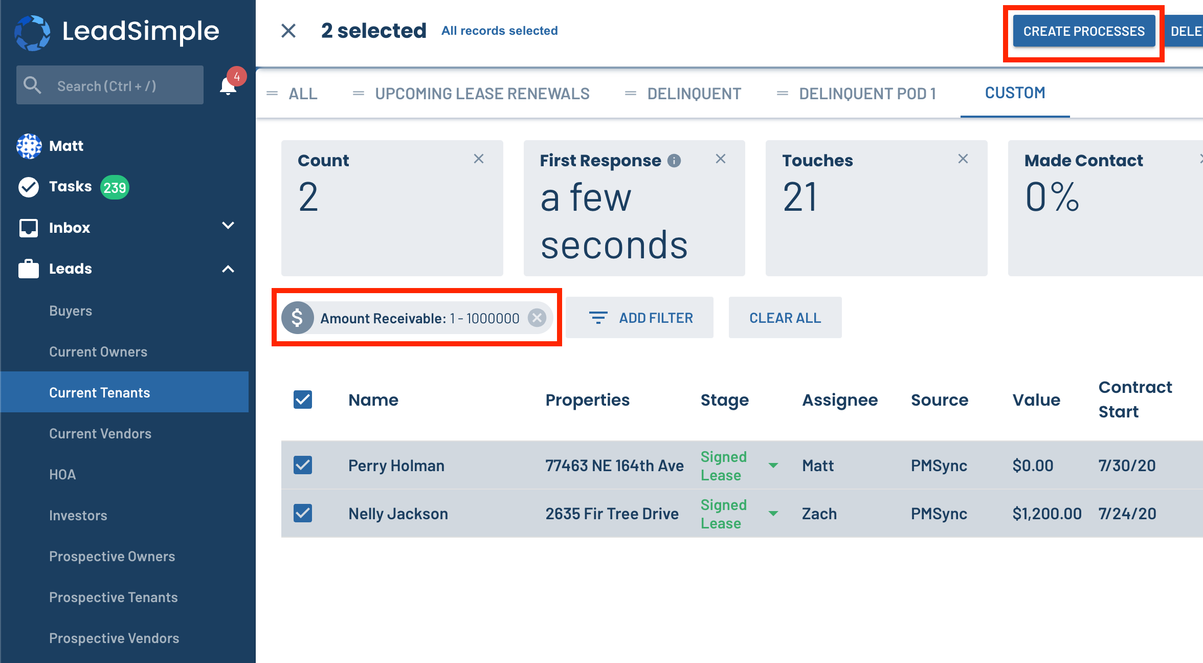Click the drag handle beside ALL tab
Viewport: 1203px width, 663px height.
tap(272, 94)
